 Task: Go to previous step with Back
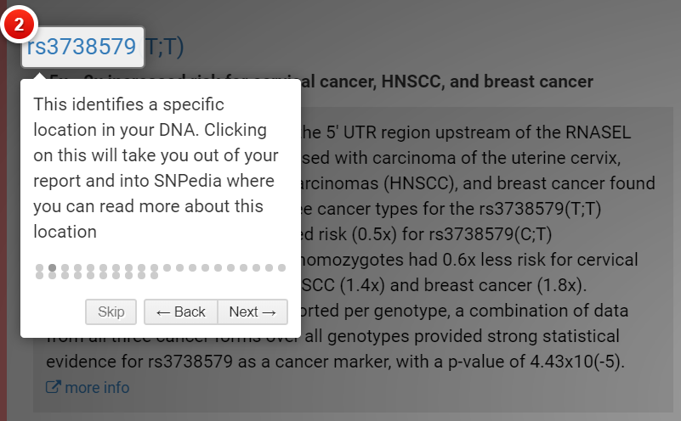[x=181, y=312]
